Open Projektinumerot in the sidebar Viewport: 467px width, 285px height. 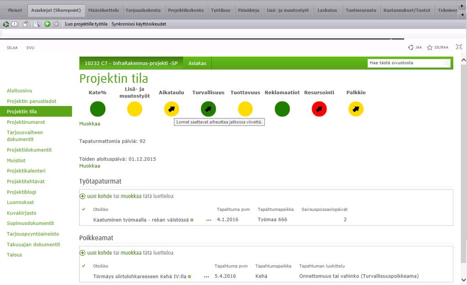[26, 122]
